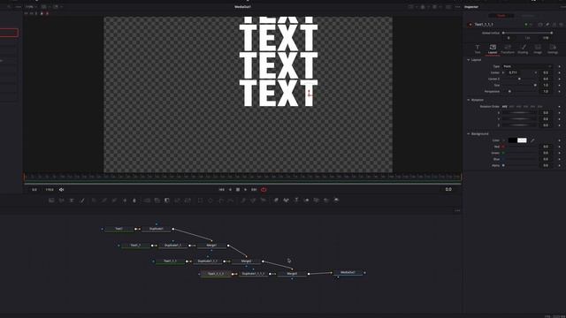Add a Fast Noise node from the toolbar
Screen dimensions: 566x318
tap(61, 201)
